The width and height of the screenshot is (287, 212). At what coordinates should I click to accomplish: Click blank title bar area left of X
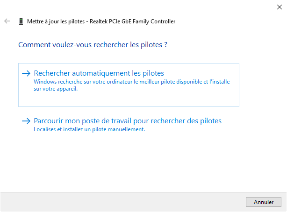click(140, 7)
